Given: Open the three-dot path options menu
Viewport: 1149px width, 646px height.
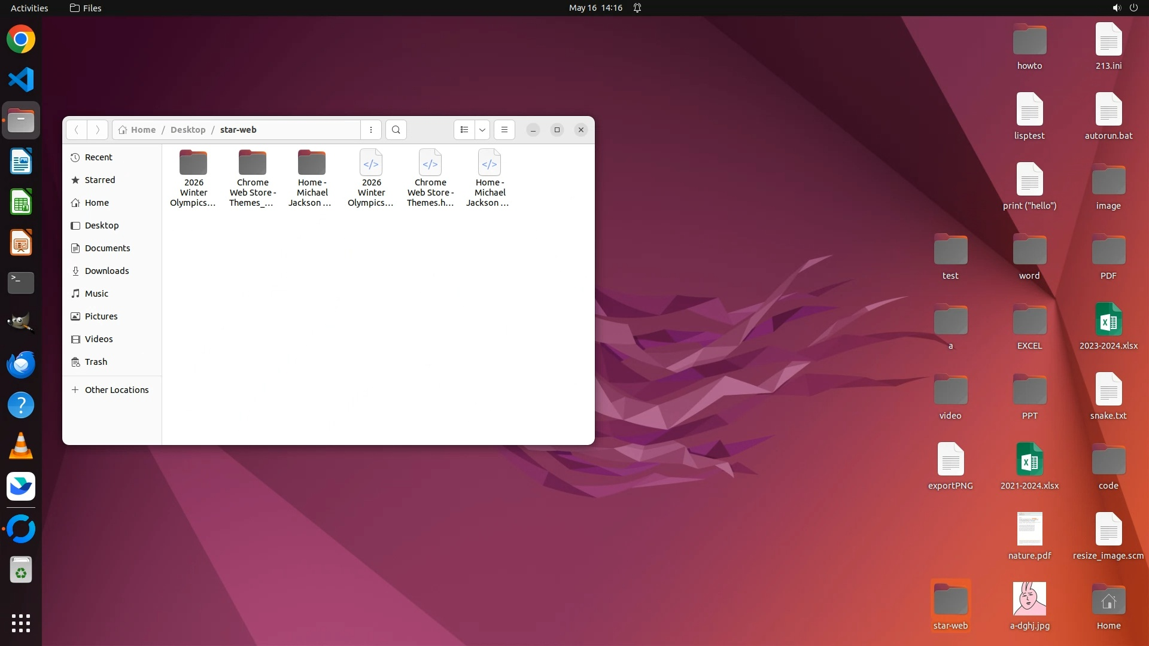Looking at the screenshot, I should coord(371,130).
